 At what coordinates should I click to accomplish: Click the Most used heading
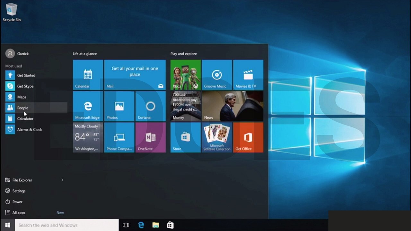[13, 66]
